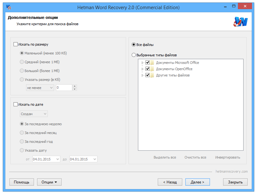This screenshot has width=258, height=196.
Task: Click the Документы OpenOffice folder icon
Action: 152,69
